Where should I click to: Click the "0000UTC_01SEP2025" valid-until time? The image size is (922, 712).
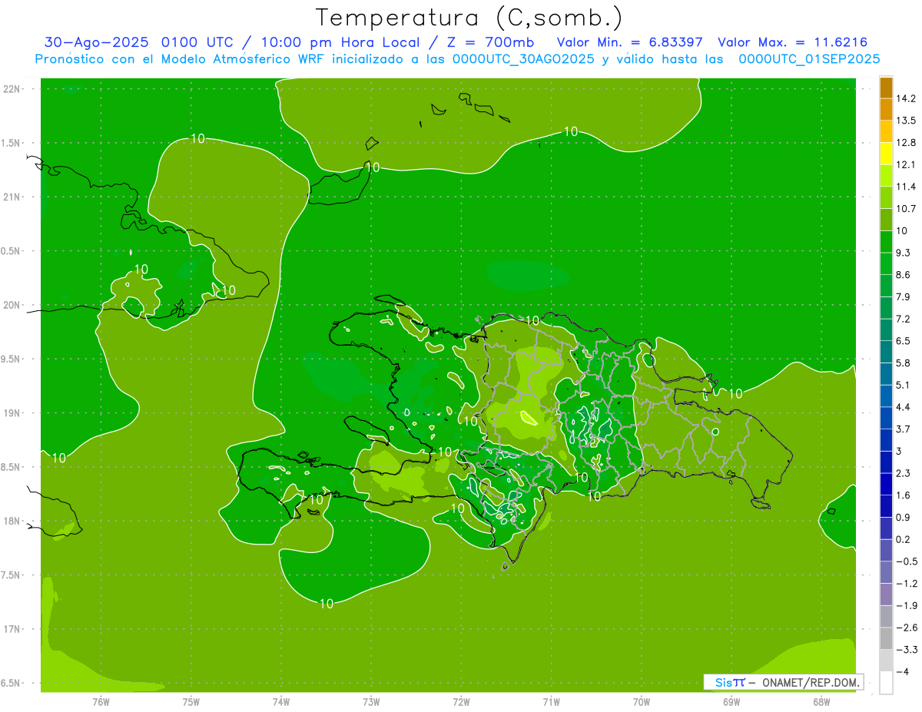[809, 59]
